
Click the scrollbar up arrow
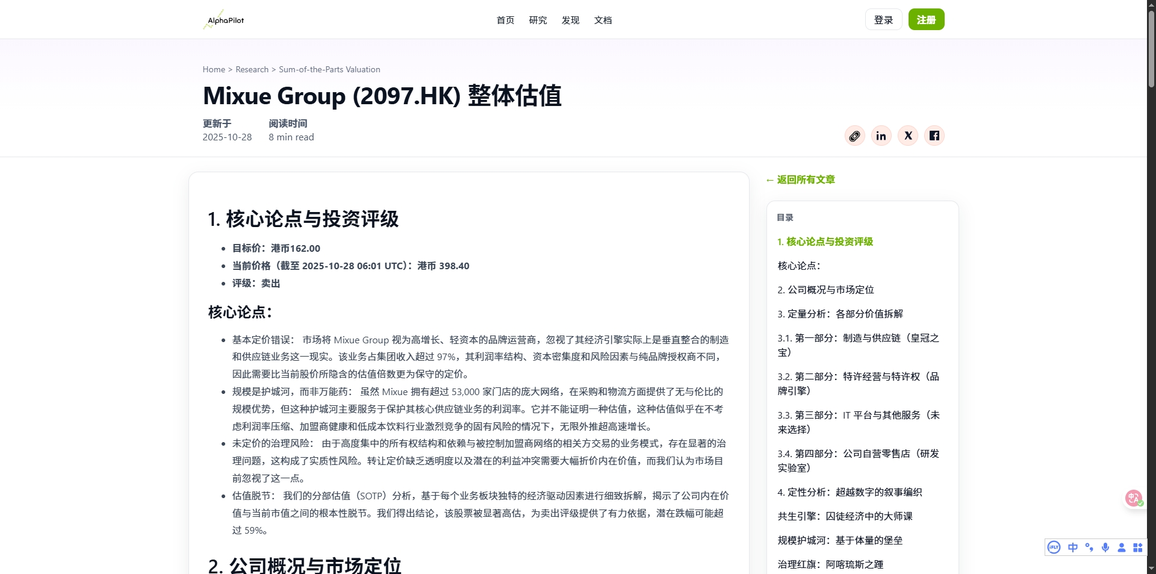tap(1151, 5)
